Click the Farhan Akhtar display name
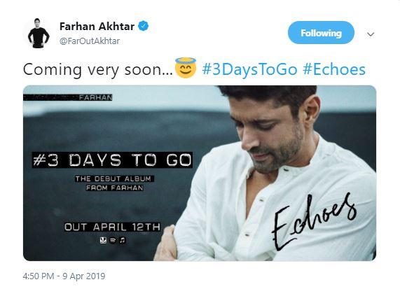400x289 pixels. (x=97, y=27)
